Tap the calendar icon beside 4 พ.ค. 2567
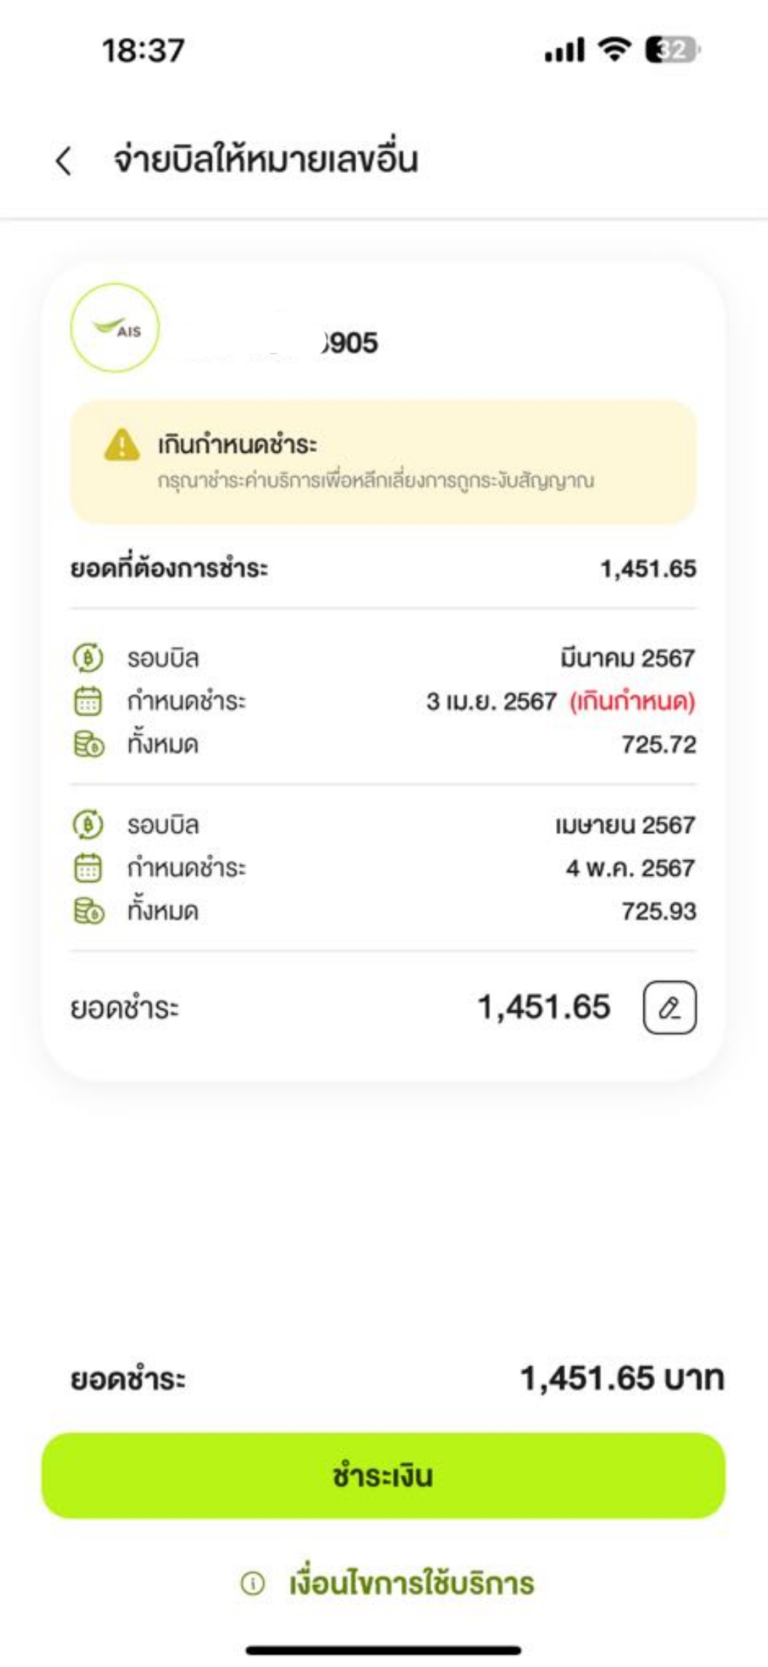Image resolution: width=768 pixels, height=1667 pixels. (88, 868)
